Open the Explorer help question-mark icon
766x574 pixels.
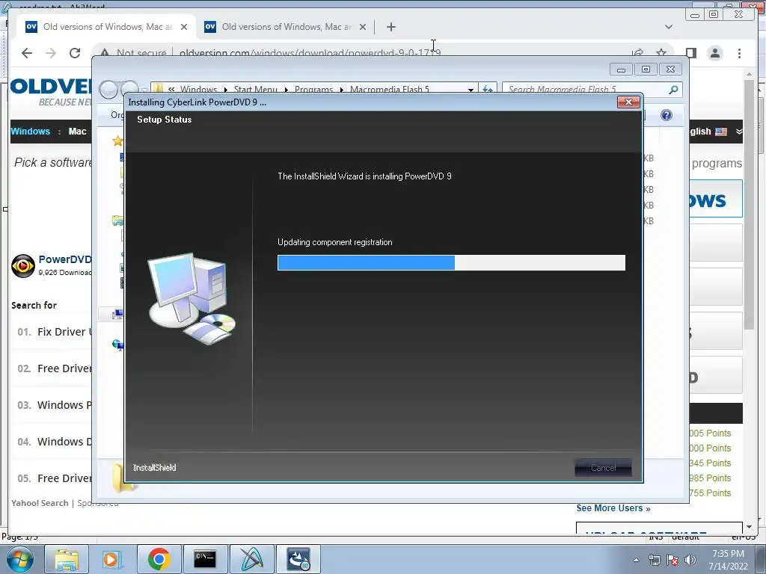click(x=667, y=115)
